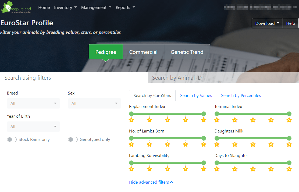Image resolution: width=299 pixels, height=192 pixels.
Task: Select the fifth star under Replacement Index
Action: [x=204, y=120]
